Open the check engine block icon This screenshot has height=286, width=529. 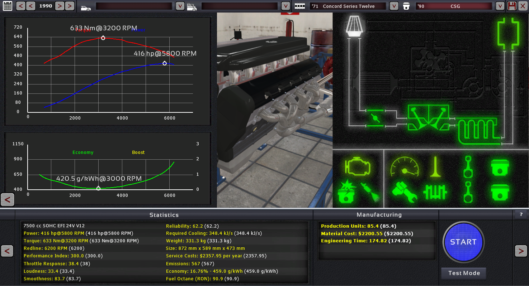tap(357, 167)
